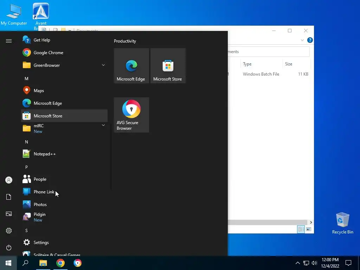Viewport: 360px width, 270px height.
Task: Maximize the Explorer window
Action: pyautogui.click(x=290, y=31)
